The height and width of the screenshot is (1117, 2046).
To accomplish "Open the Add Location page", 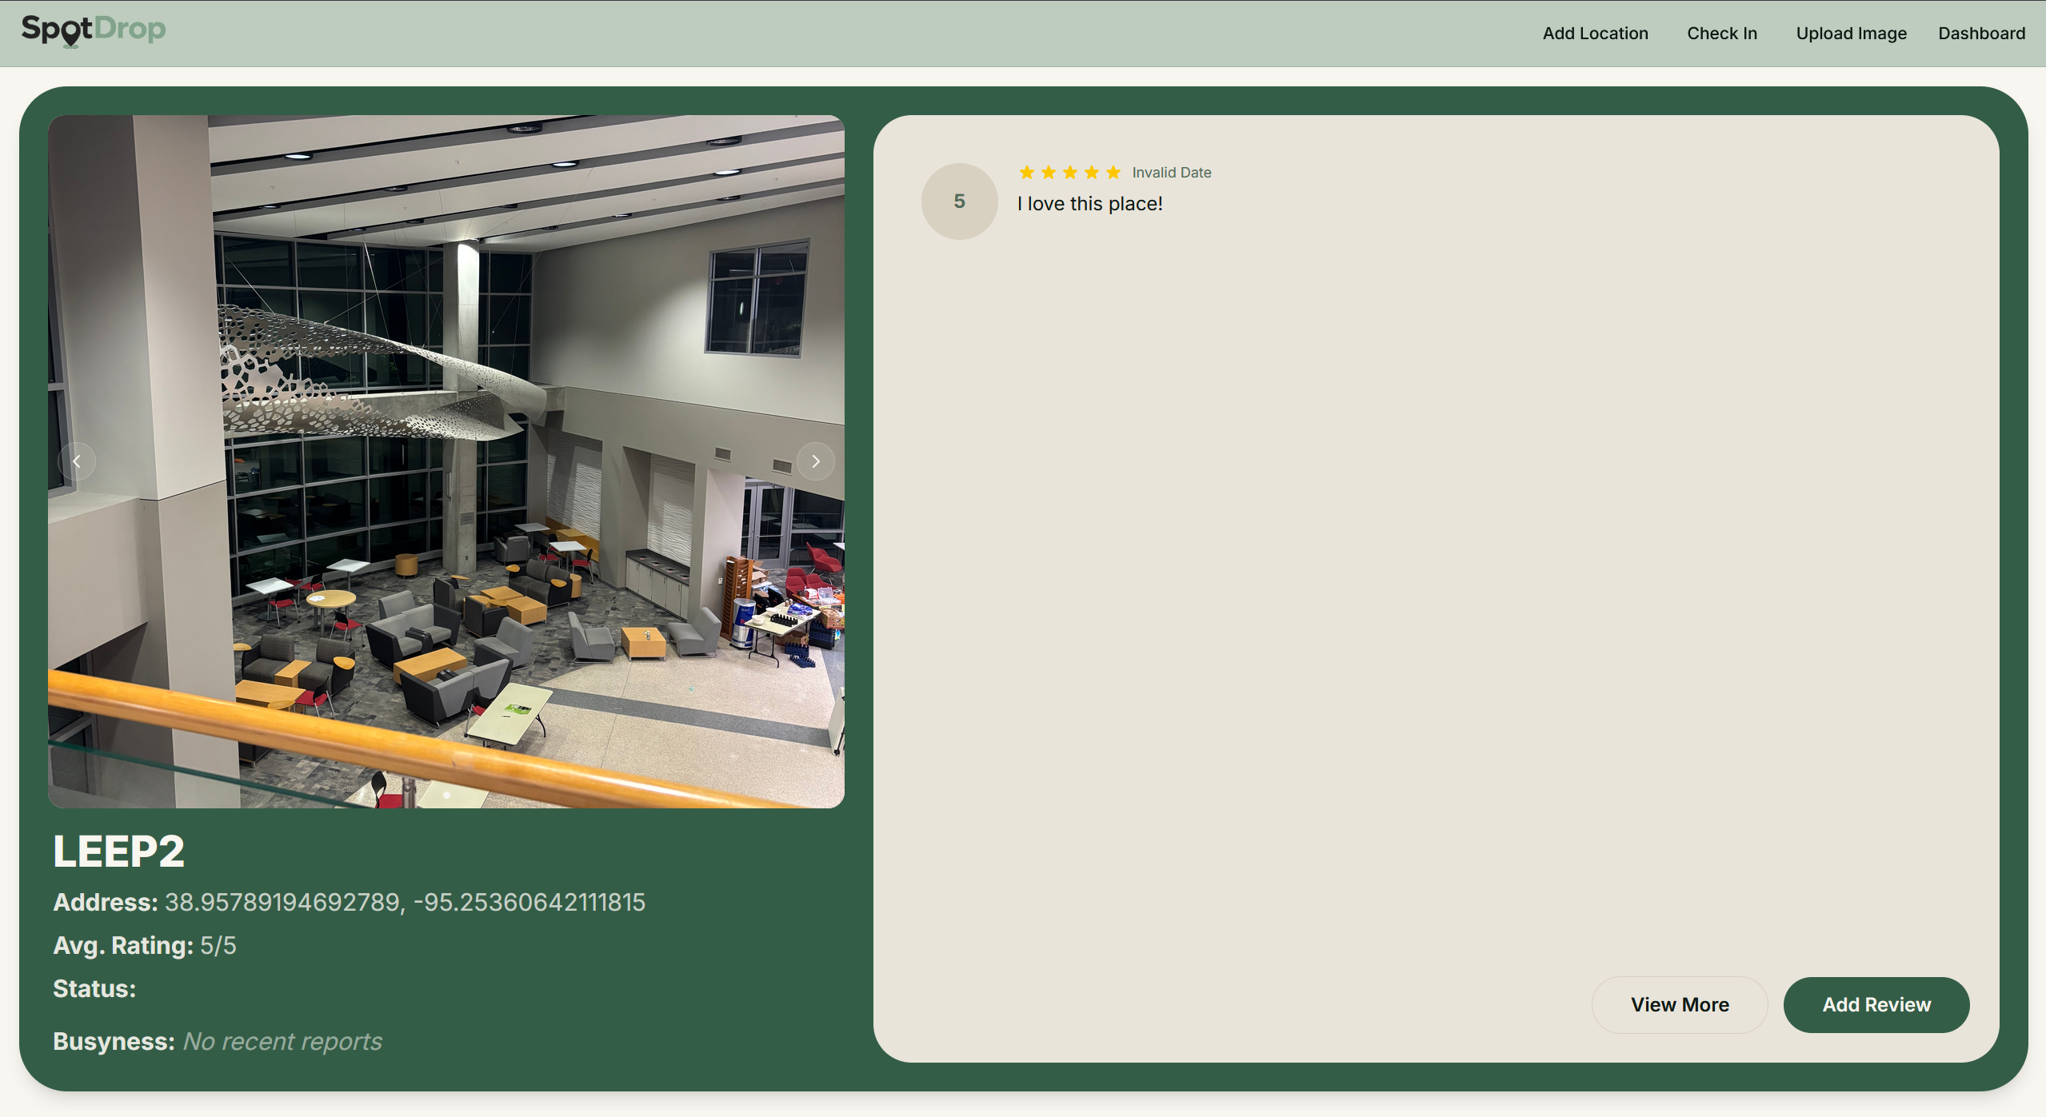I will [1595, 34].
